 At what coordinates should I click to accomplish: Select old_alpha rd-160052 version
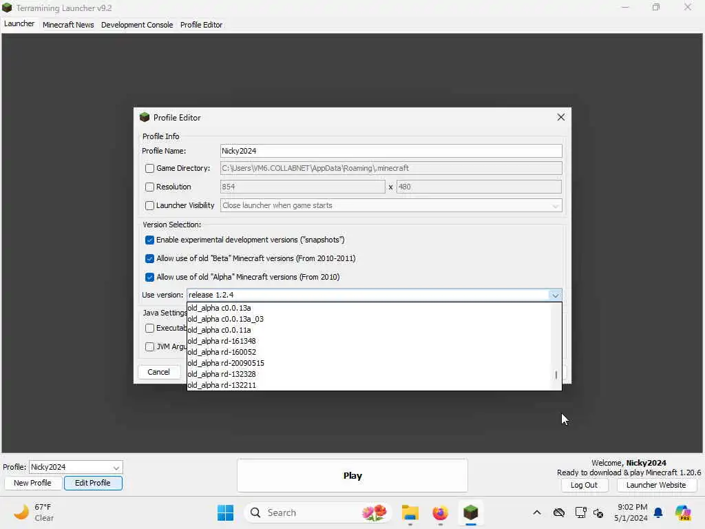tap(369, 352)
